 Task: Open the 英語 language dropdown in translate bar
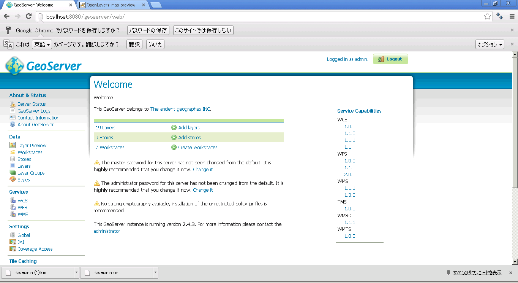(42, 45)
